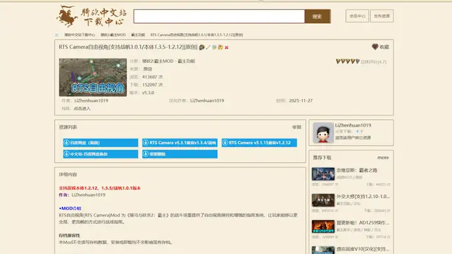Open the 会员中心 member center button

coord(357,16)
